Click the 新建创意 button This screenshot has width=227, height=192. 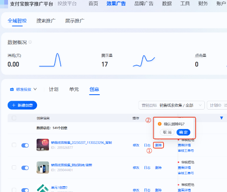tap(22, 105)
